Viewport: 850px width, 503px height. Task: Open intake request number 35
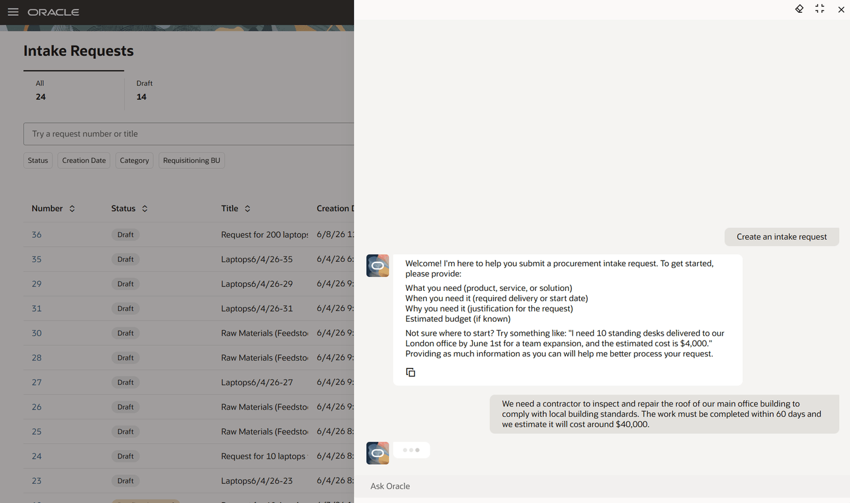pos(36,259)
